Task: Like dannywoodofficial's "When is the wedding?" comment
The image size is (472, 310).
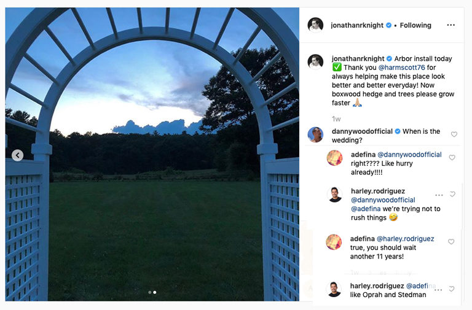Action: pyautogui.click(x=454, y=134)
